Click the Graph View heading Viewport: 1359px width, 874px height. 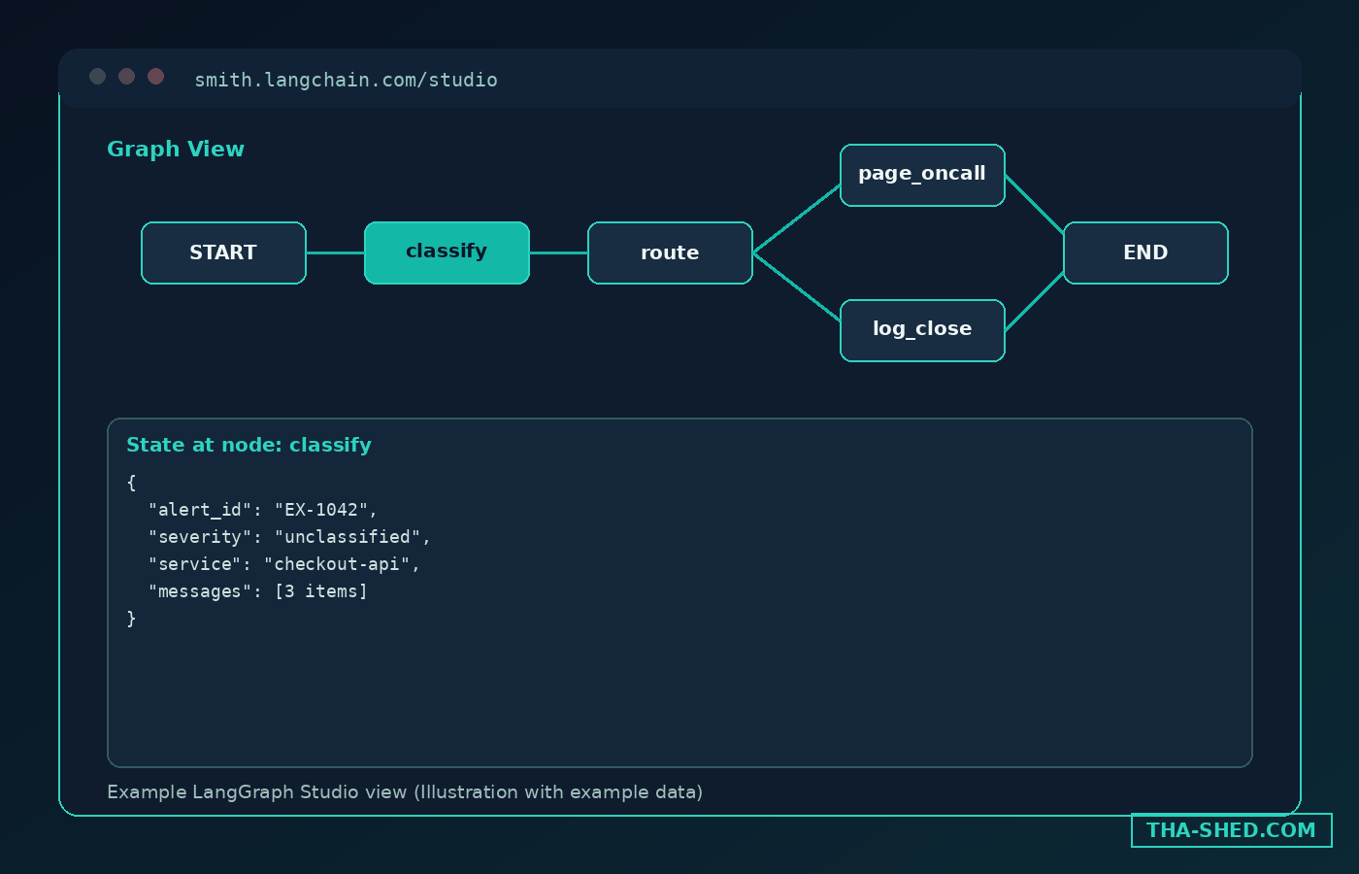click(176, 150)
